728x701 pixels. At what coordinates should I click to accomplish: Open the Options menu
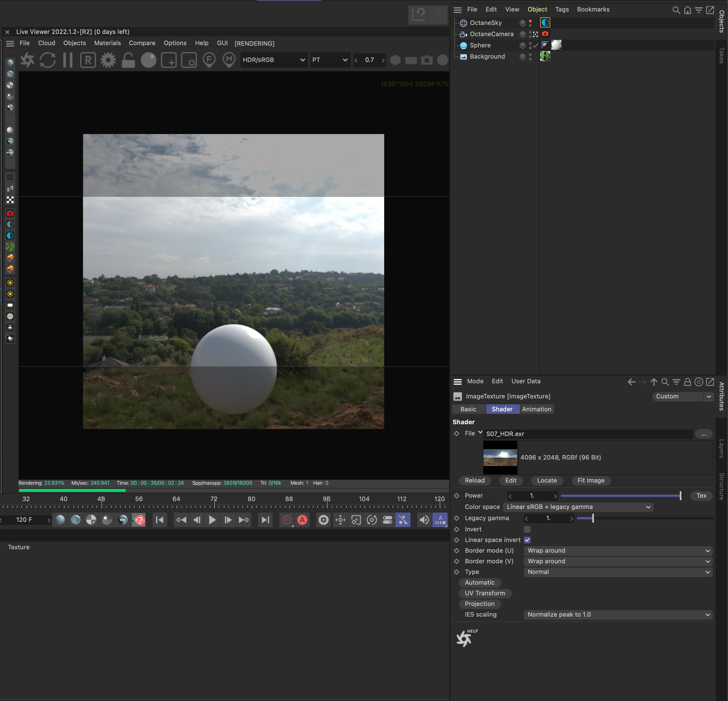175,43
